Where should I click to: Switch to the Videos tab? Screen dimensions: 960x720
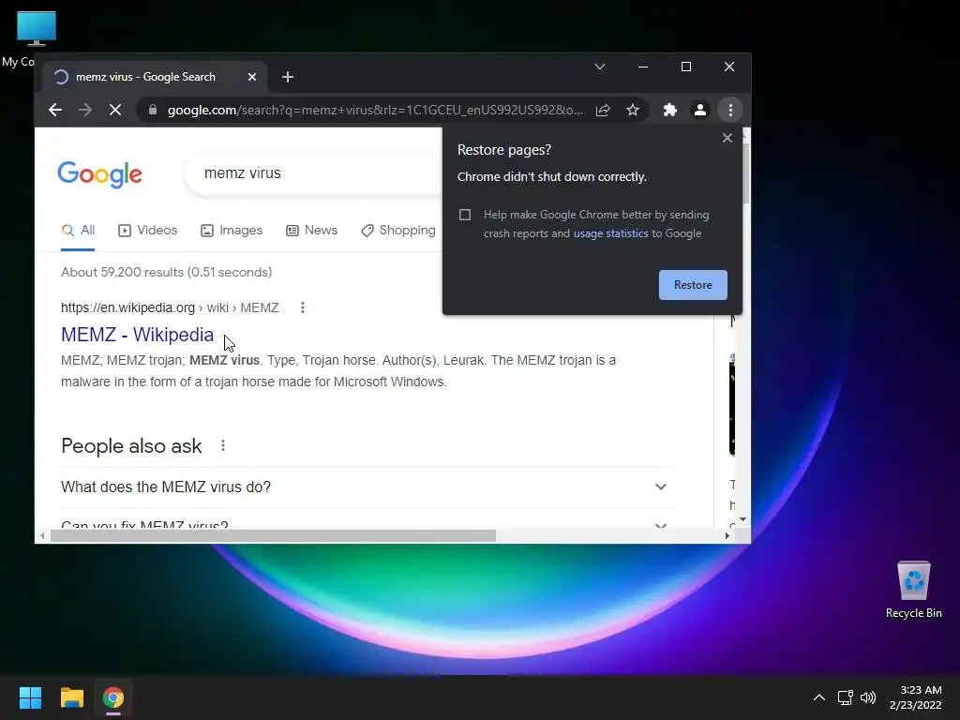147,231
